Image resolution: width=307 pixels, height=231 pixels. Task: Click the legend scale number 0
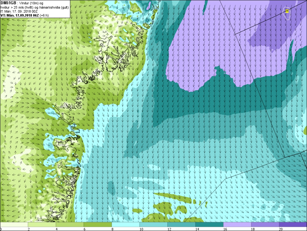point(1,229)
